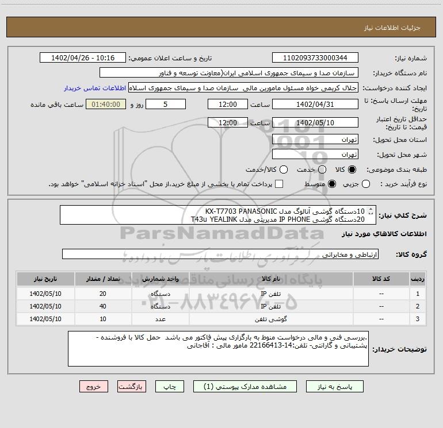The image size is (443, 428).
Task: Select the خدمت radio button
Action: (322, 169)
